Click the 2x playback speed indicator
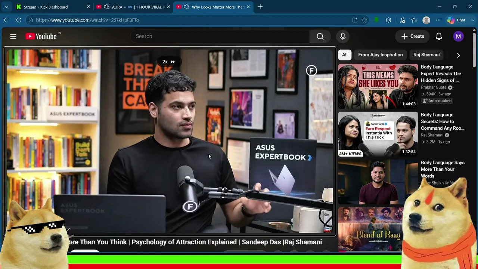478x269 pixels. pyautogui.click(x=168, y=62)
